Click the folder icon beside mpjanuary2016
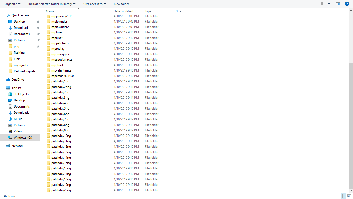The height and width of the screenshot is (199, 353). coord(48,16)
